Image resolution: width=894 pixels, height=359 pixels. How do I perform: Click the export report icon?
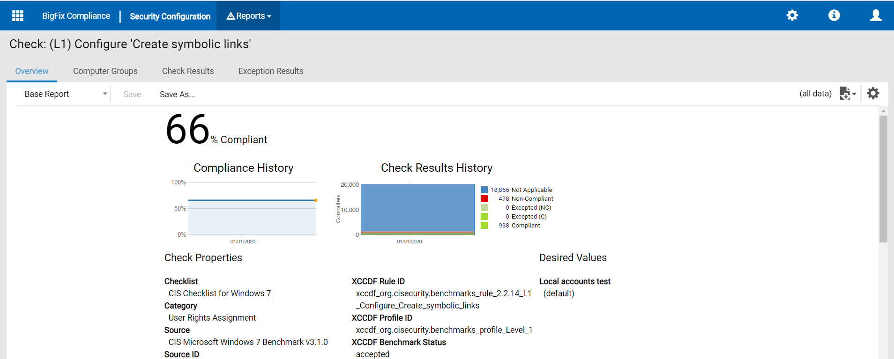click(847, 94)
